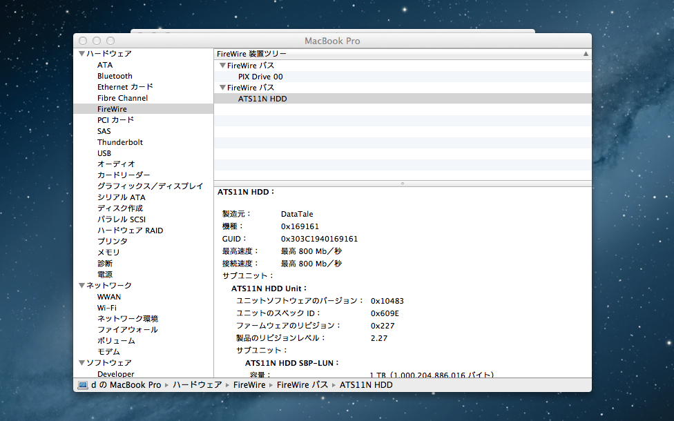Select Fibre Channel in the sidebar
Image resolution: width=674 pixels, height=421 pixels.
[x=122, y=98]
